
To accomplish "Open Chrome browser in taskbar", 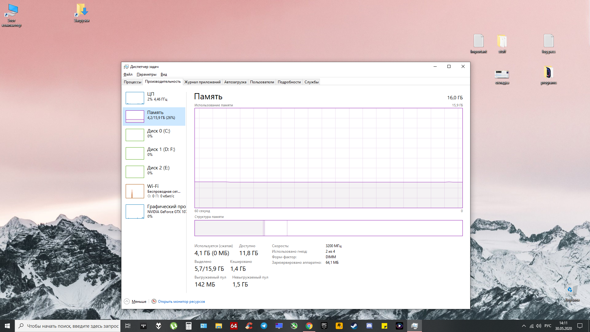I will pyautogui.click(x=309, y=326).
